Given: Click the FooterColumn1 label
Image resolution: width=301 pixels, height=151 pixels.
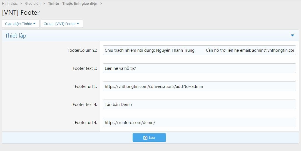Looking at the screenshot, I should [x=82, y=50].
